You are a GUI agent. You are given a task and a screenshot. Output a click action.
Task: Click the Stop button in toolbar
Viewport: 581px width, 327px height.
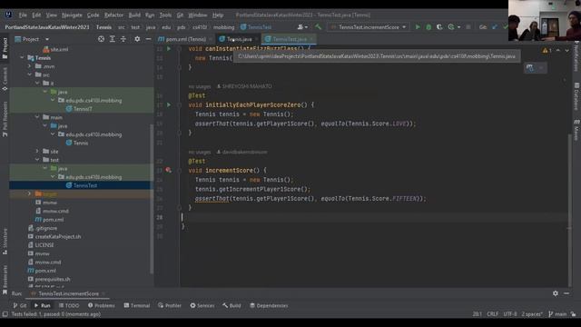point(468,27)
